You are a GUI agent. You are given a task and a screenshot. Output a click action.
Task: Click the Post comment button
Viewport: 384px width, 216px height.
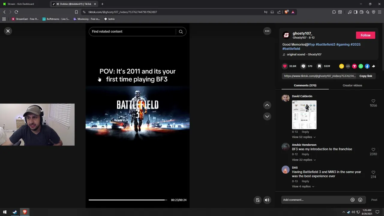pos(374,200)
